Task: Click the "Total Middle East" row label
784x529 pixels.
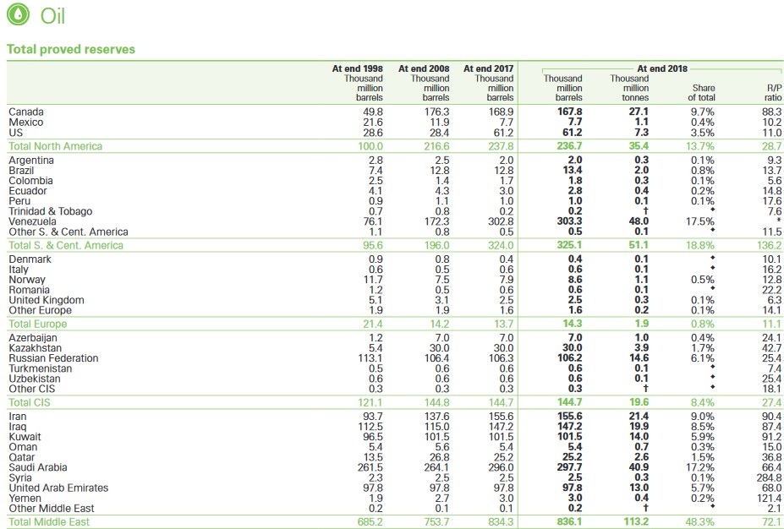Action: [49, 521]
